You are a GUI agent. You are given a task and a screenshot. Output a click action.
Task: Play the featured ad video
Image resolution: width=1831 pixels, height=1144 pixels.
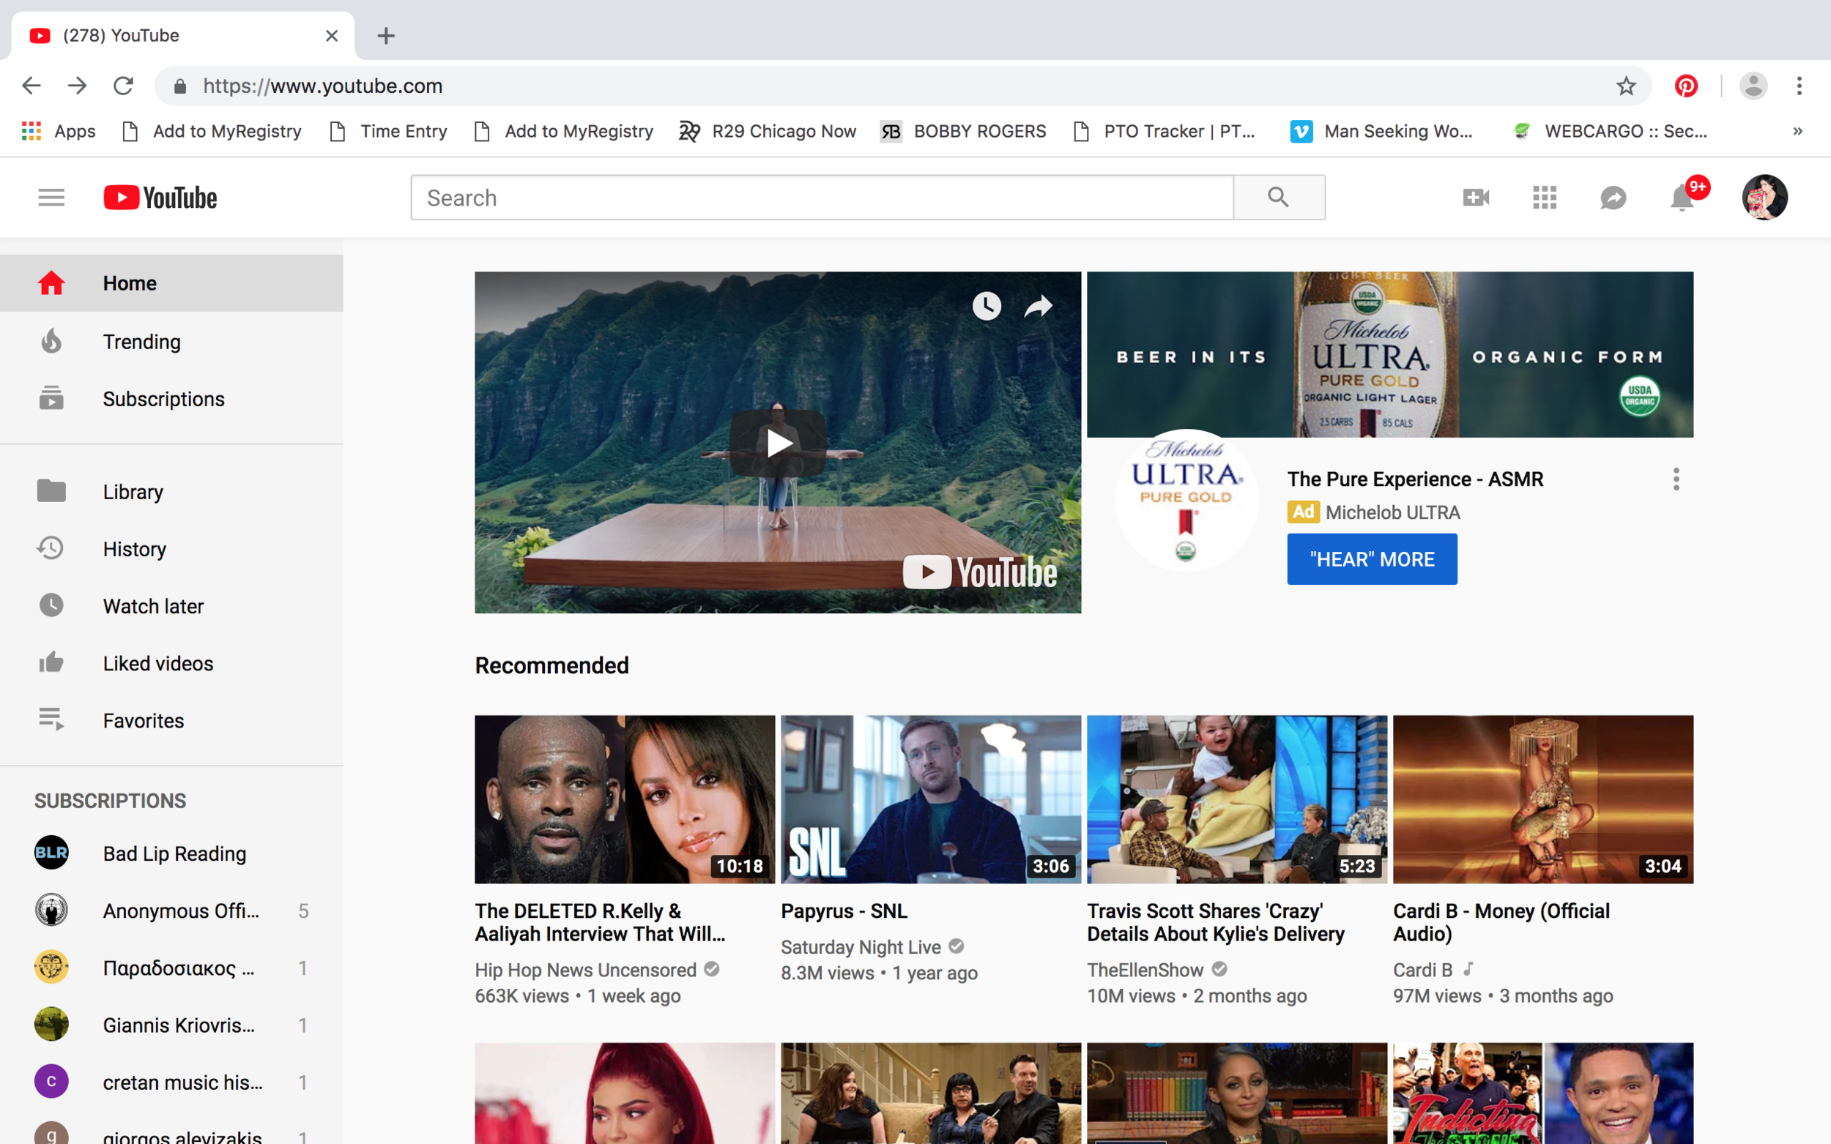(x=777, y=444)
